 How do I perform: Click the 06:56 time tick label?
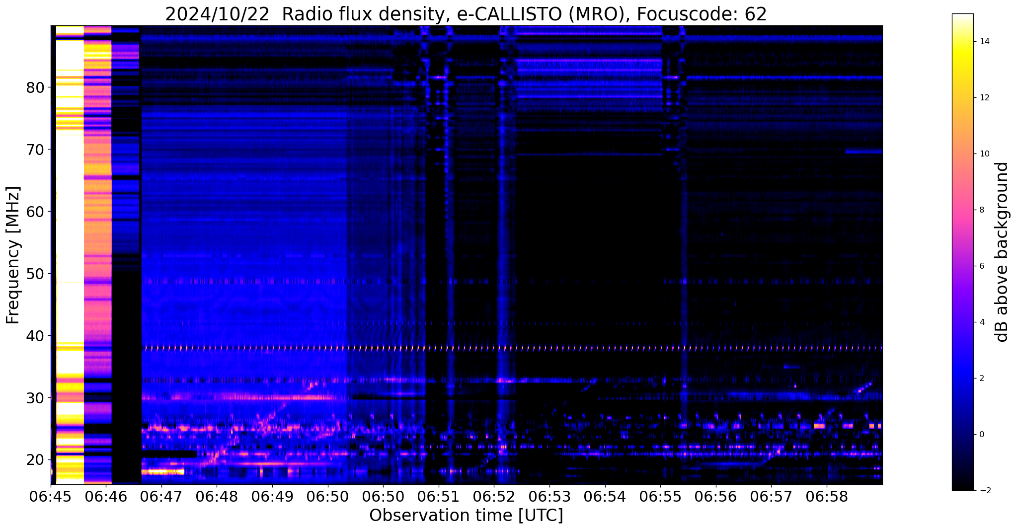pos(716,495)
